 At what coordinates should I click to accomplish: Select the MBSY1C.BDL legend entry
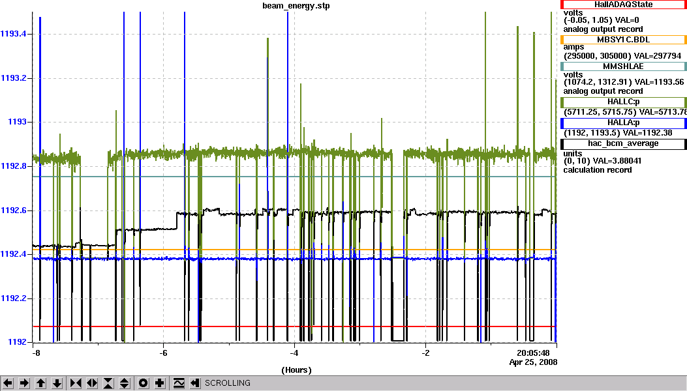click(623, 40)
